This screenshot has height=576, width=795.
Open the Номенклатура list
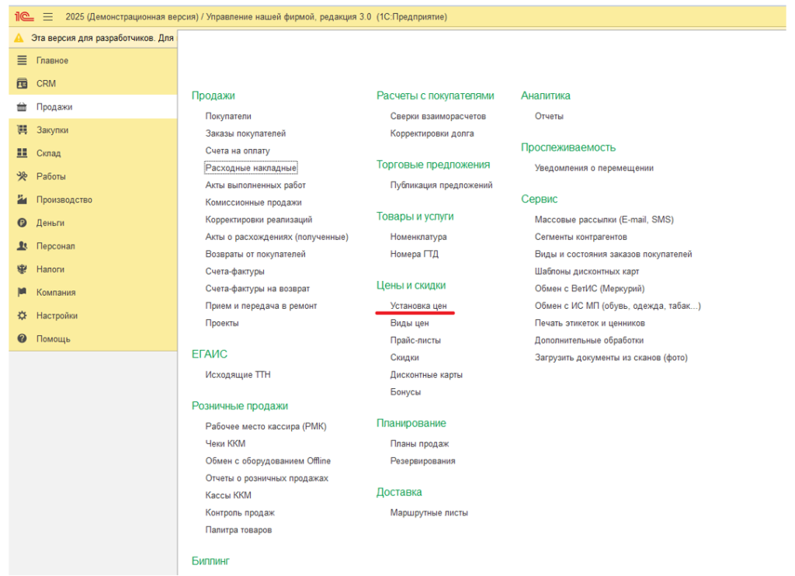418,237
